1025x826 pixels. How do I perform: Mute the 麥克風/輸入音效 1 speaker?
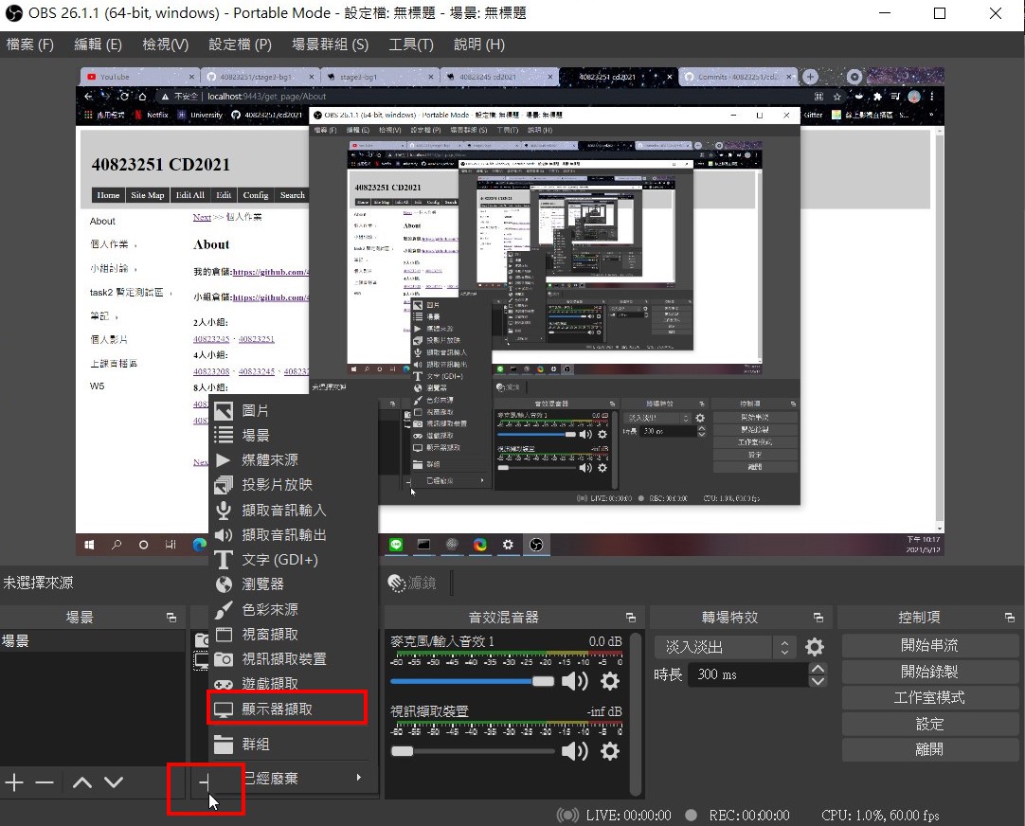pos(574,681)
